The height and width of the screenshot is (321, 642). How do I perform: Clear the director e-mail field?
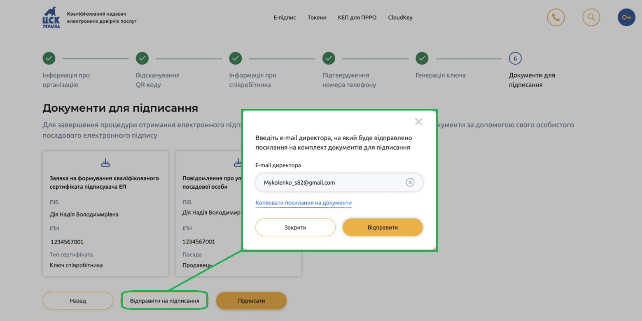point(410,183)
